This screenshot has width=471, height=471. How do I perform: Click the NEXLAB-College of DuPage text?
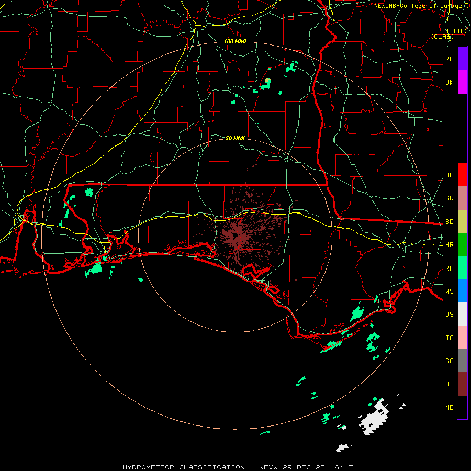click(418, 6)
